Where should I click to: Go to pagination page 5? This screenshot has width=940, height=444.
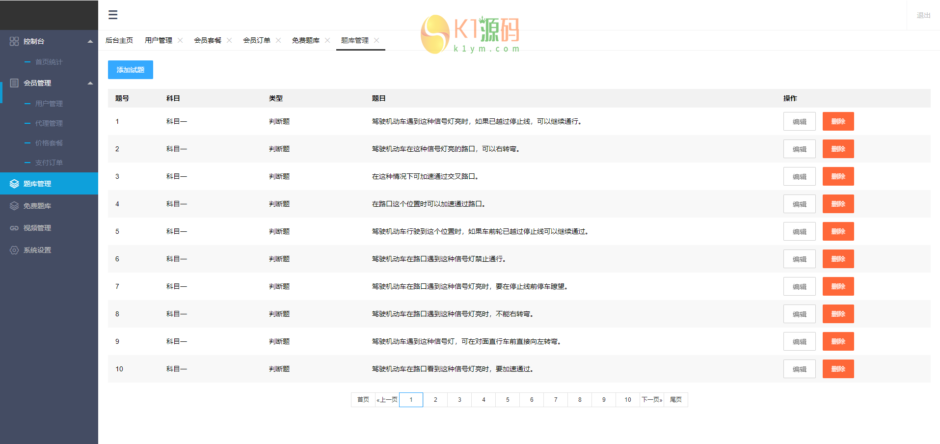508,400
